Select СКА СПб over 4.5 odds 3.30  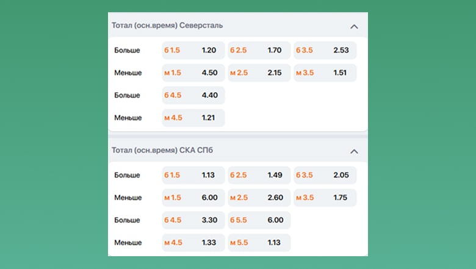pos(193,220)
